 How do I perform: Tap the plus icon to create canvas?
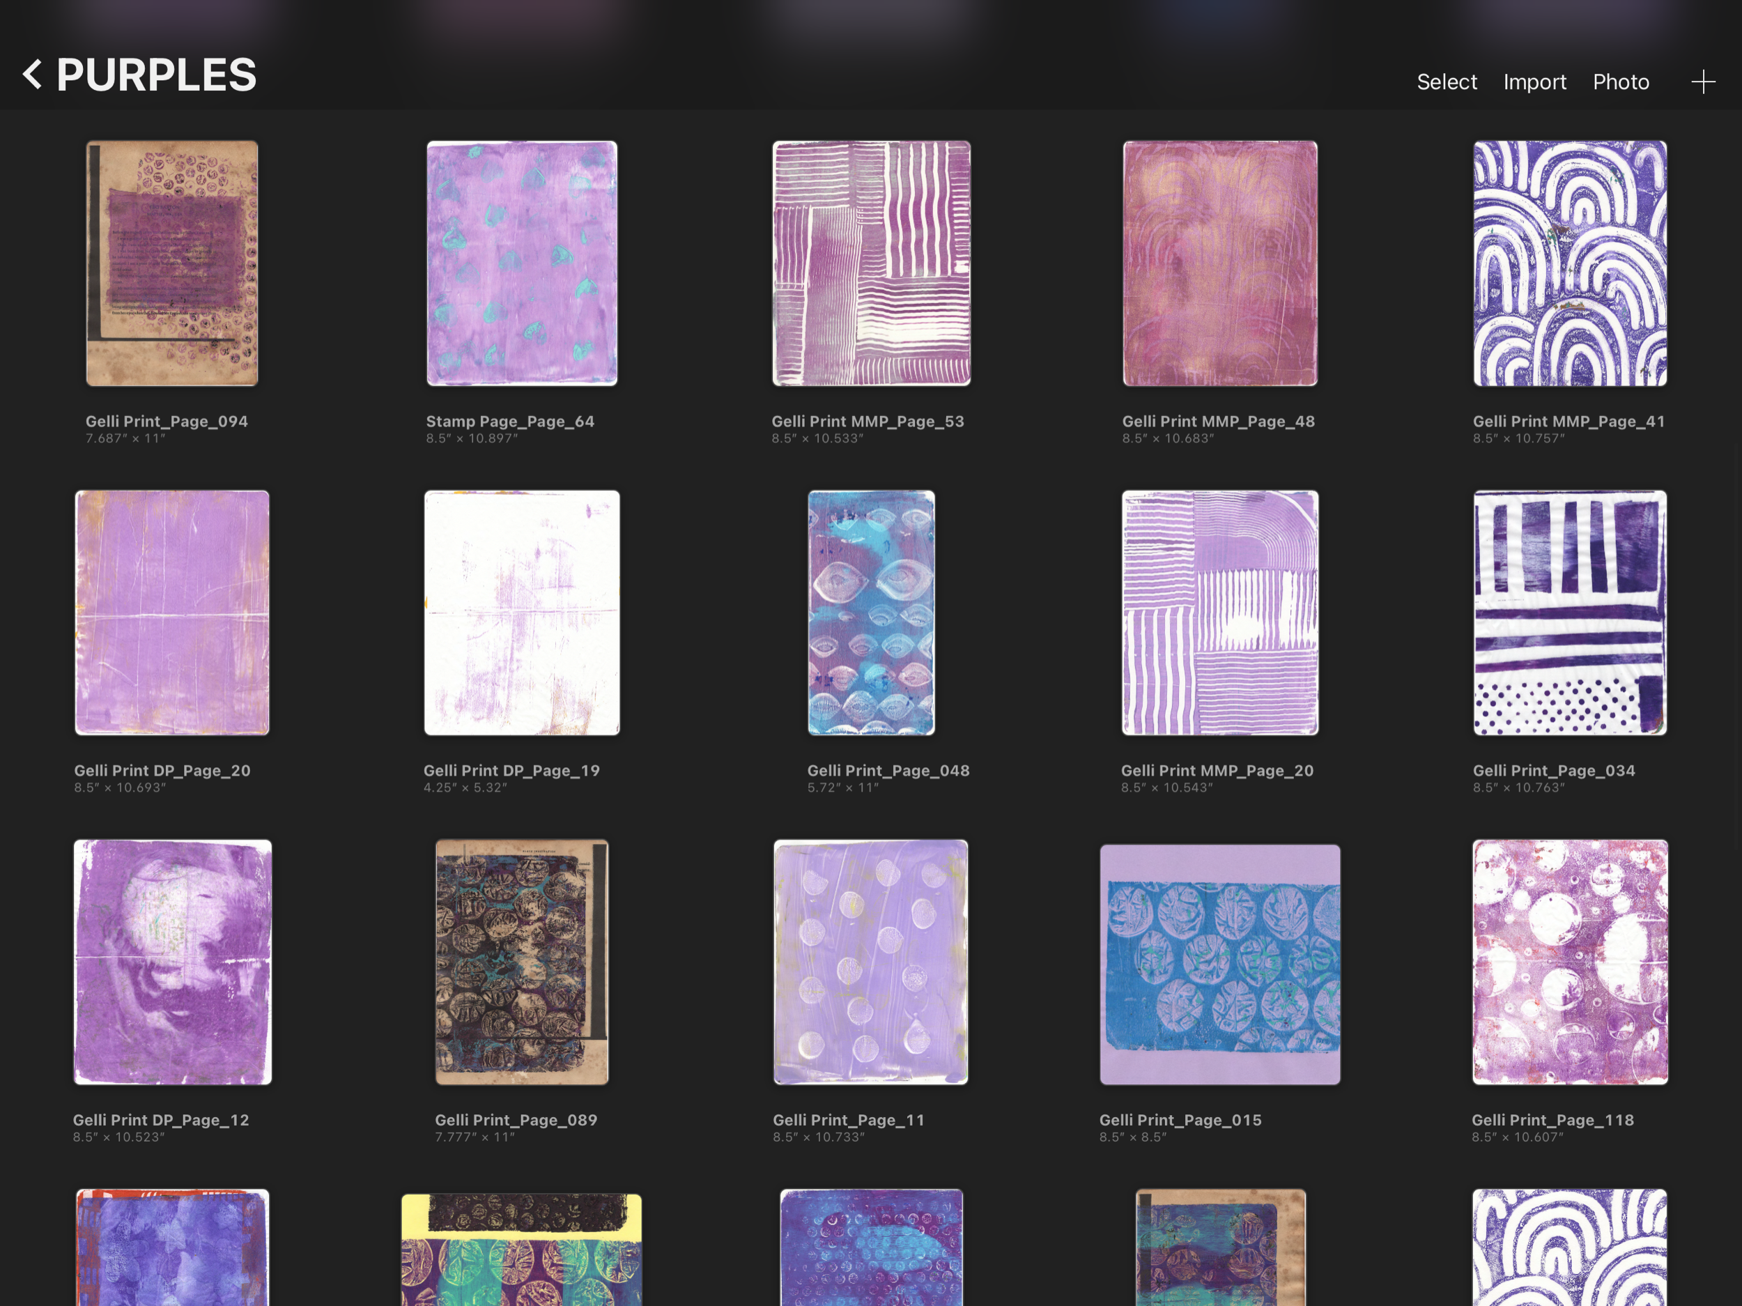click(x=1702, y=82)
